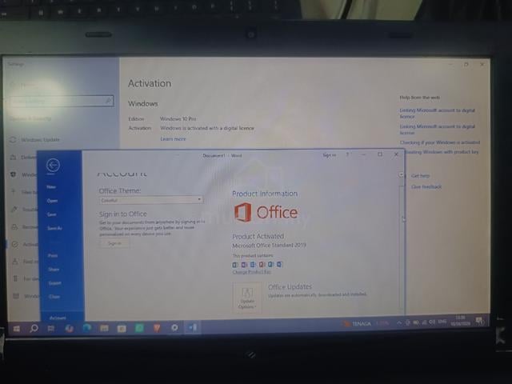Click 'Windows 10 Pro' edition text
This screenshot has height=384, width=512.
[178, 119]
